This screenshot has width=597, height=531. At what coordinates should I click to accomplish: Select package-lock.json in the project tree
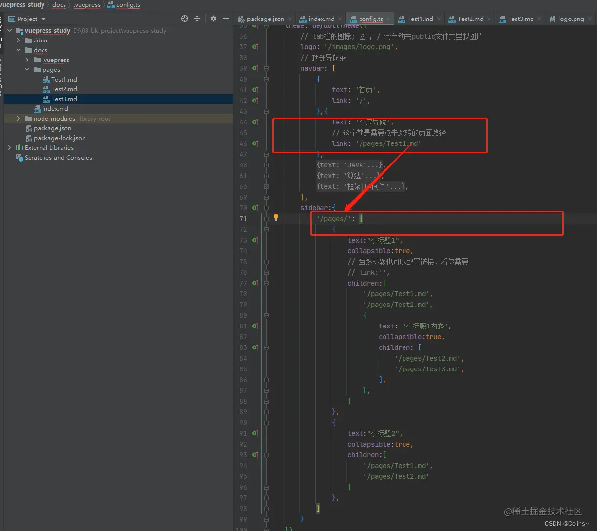click(x=60, y=138)
